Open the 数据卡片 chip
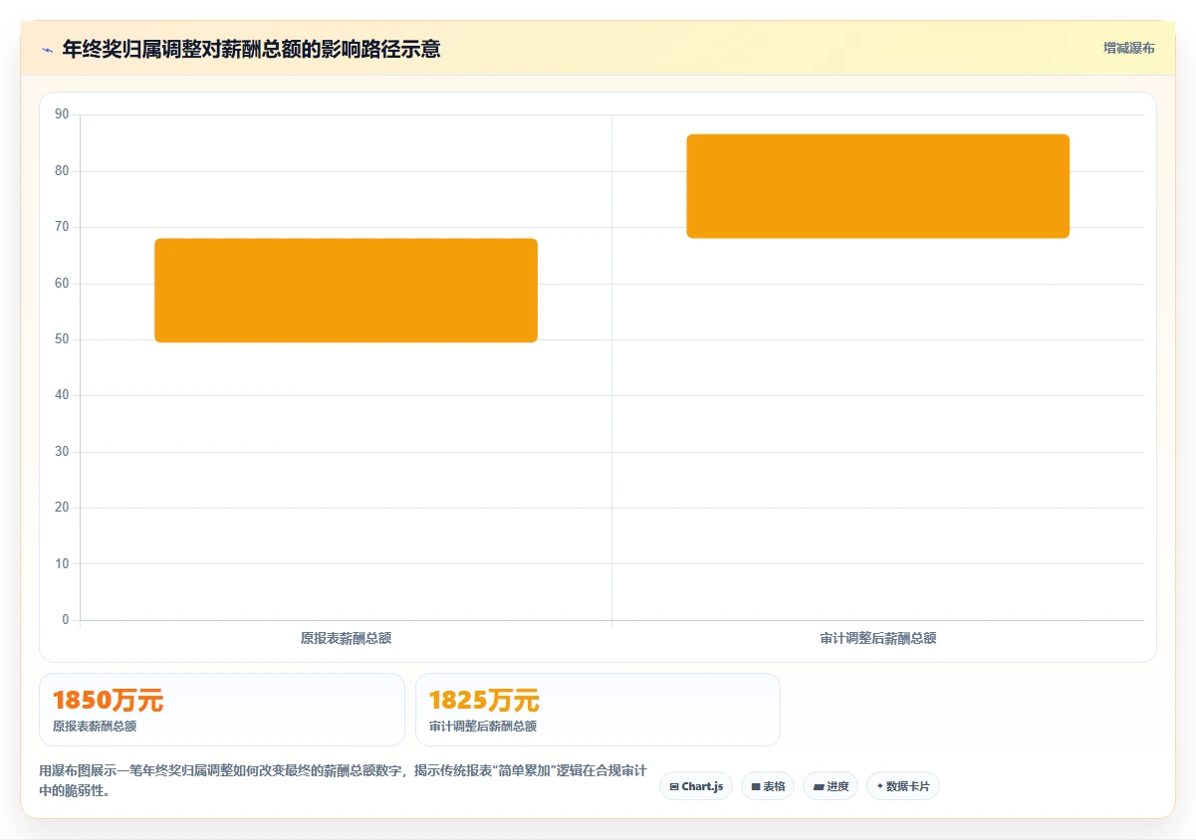 click(x=903, y=786)
